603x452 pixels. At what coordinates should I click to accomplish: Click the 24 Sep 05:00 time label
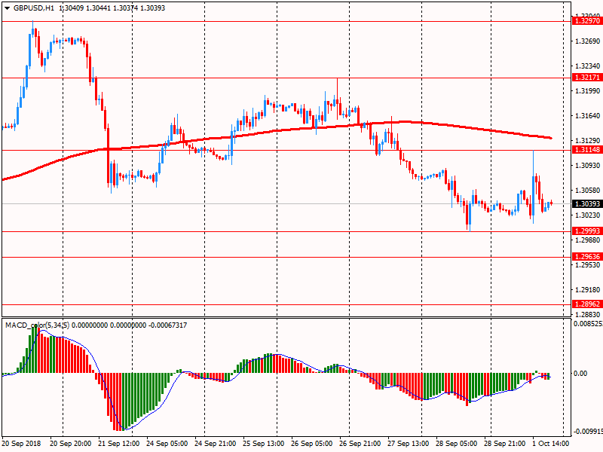[x=167, y=444]
